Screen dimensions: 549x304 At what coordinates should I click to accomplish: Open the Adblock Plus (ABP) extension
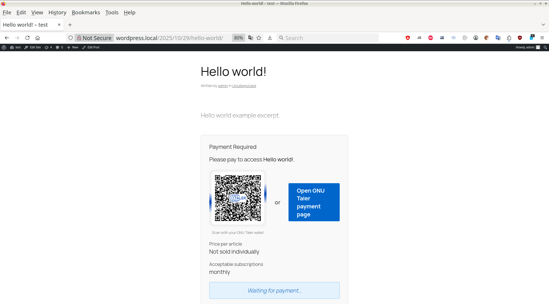coord(431,38)
